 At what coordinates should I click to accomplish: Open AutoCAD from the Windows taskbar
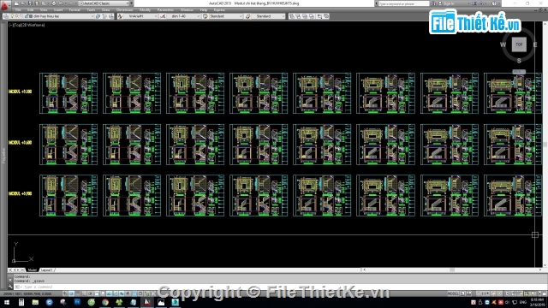point(147,302)
